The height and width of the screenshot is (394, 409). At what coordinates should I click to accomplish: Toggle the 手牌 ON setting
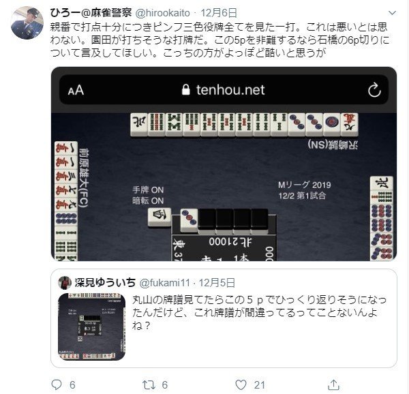pos(148,190)
